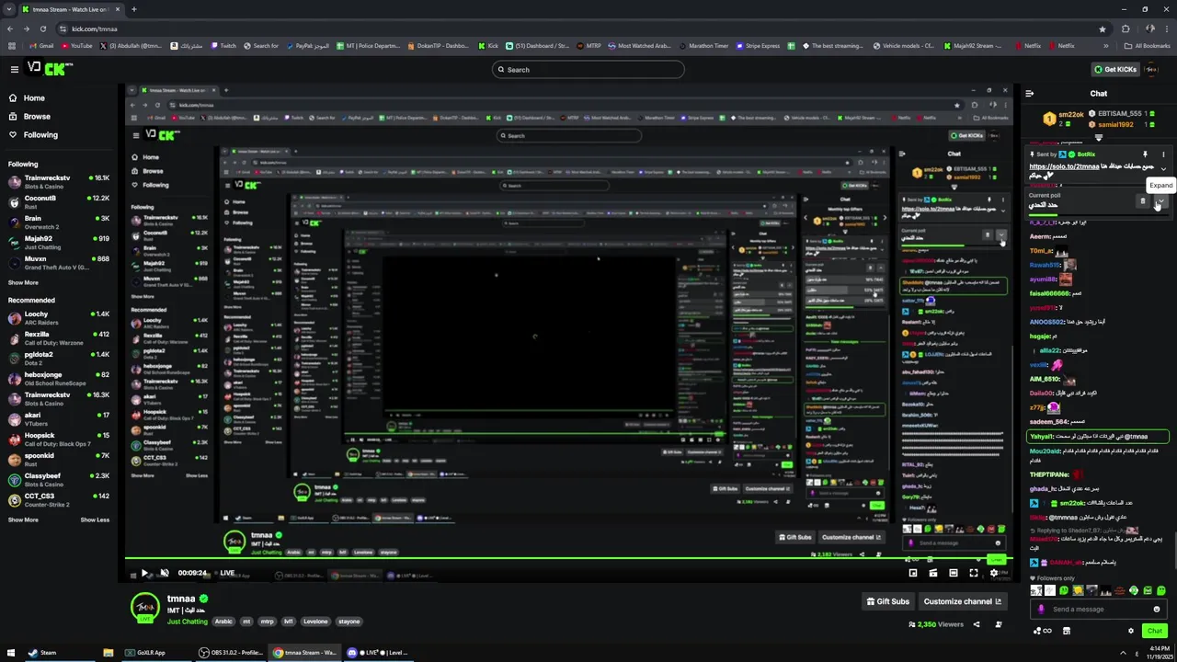This screenshot has width=1177, height=662.
Task: Select the stayone tag
Action: click(x=349, y=622)
